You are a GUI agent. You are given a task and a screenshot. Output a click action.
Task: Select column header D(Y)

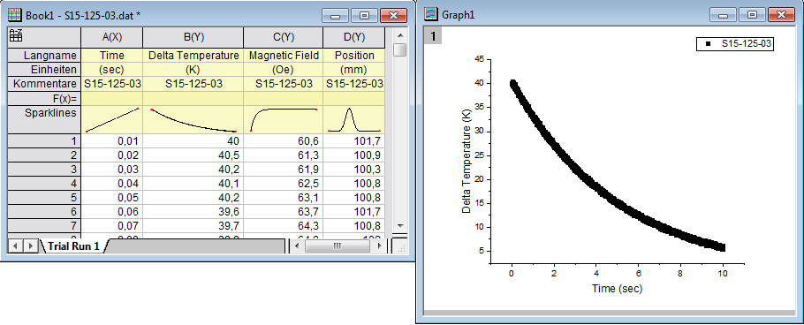[353, 37]
